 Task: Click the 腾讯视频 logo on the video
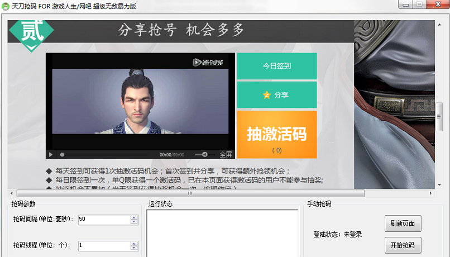click(x=208, y=63)
